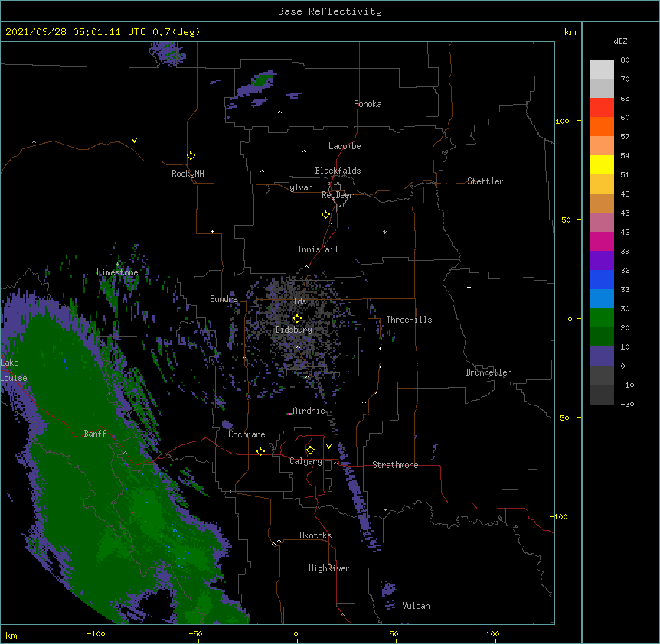The height and width of the screenshot is (644, 660).
Task: Click the yellow diamond marker above RockyMH
Action: tap(191, 156)
